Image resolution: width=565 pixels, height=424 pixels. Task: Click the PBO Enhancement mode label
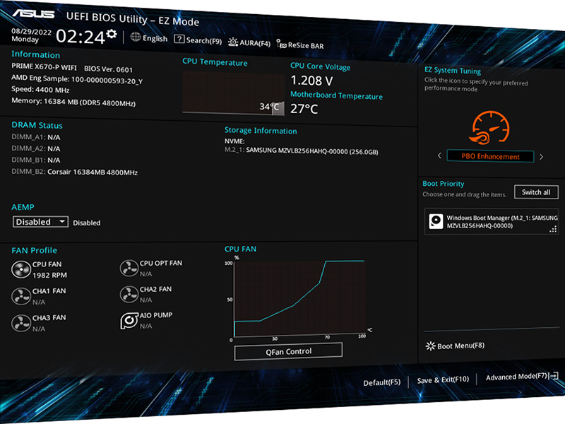(490, 156)
